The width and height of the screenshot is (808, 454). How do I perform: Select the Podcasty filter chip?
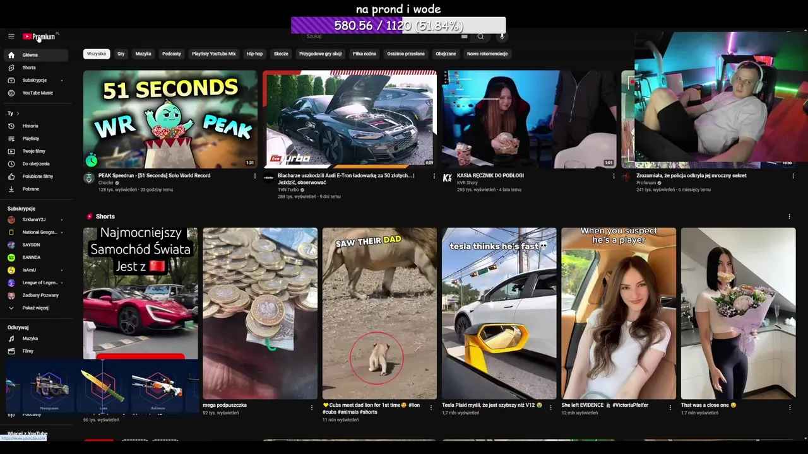tap(172, 54)
